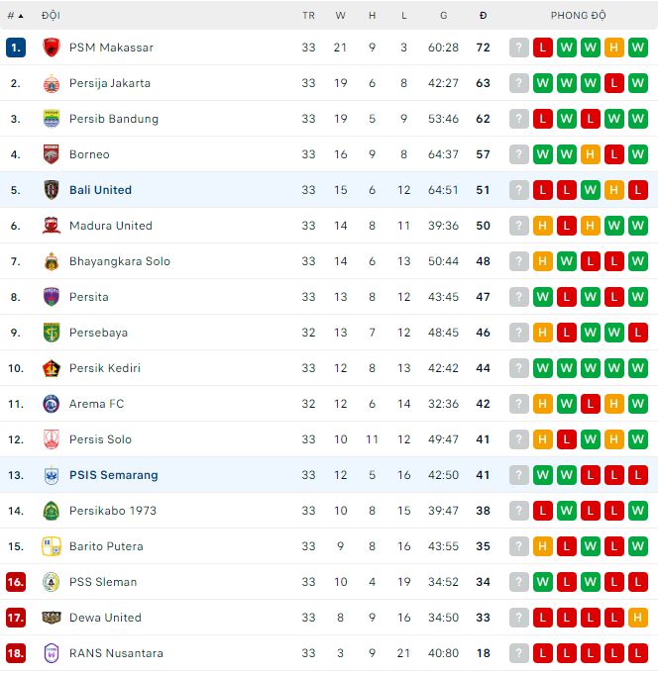Open the Madura United team link
The image size is (659, 674).
coord(110,226)
